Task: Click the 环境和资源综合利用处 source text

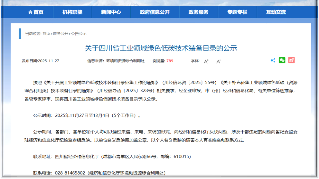Action: [x=125, y=61]
